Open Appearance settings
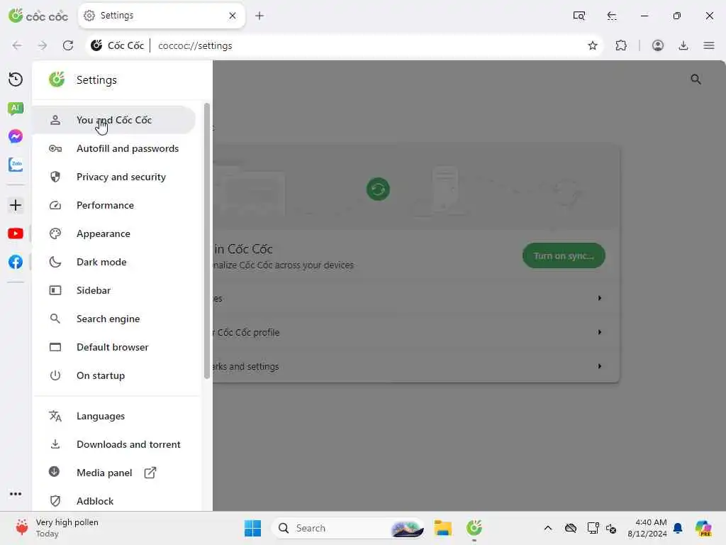The width and height of the screenshot is (726, 545). click(114, 233)
